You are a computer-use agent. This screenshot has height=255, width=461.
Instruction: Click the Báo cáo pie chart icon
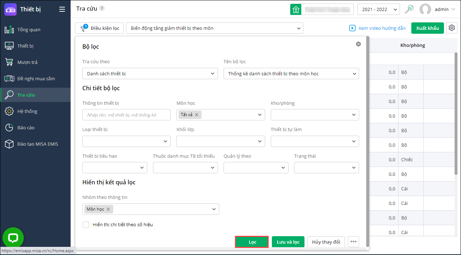coord(9,128)
